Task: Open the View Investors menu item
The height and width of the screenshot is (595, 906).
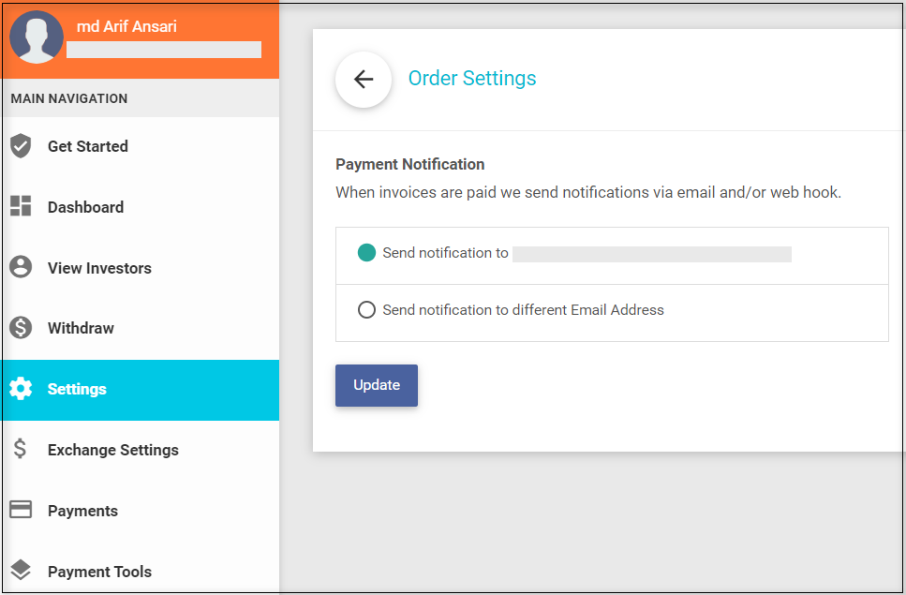Action: (x=99, y=268)
